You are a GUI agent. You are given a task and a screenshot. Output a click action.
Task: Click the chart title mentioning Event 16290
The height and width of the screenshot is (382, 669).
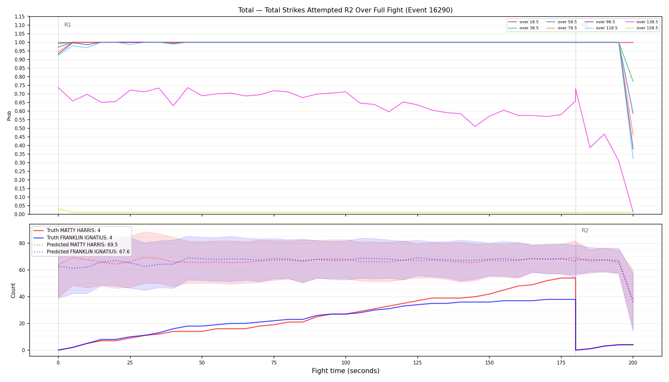pos(345,10)
